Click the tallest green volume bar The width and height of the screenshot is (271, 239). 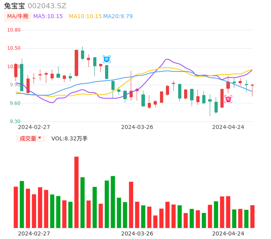tap(113, 202)
